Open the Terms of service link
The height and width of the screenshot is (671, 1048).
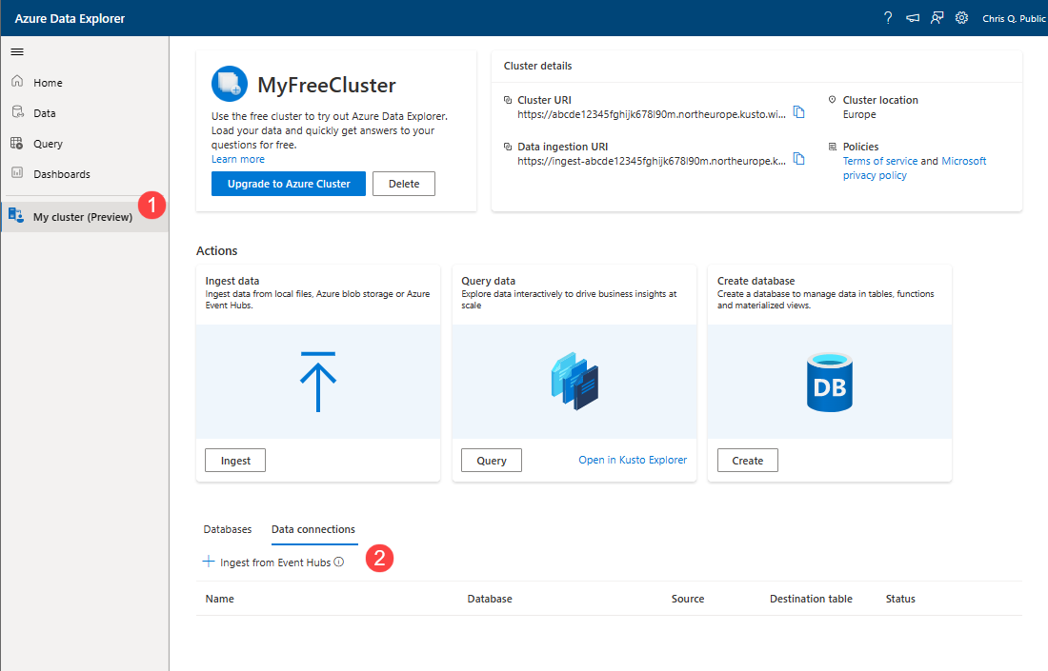(x=879, y=161)
